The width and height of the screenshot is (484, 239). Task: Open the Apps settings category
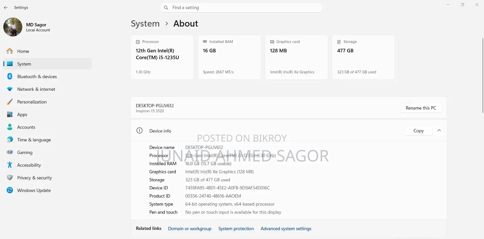[x=47, y=115]
